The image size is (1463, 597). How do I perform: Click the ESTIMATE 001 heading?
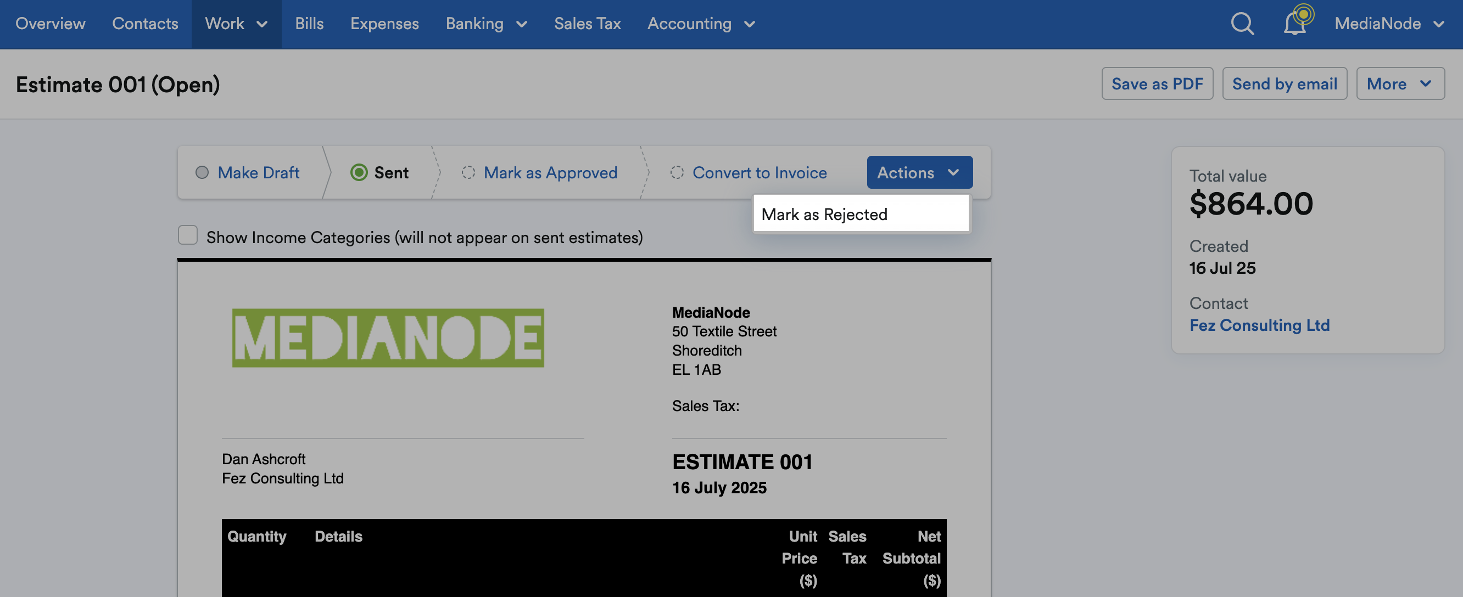coord(742,462)
